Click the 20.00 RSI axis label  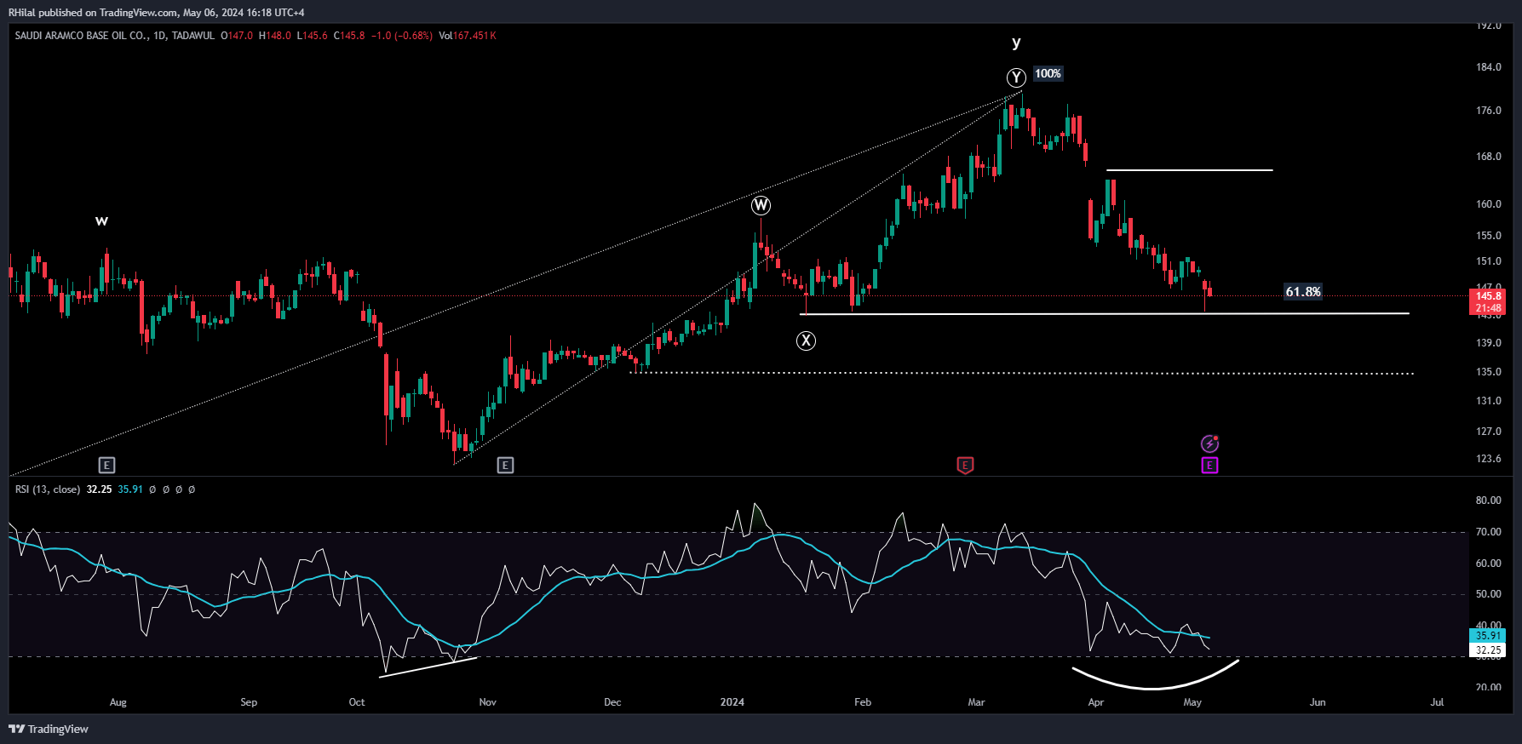1489,688
